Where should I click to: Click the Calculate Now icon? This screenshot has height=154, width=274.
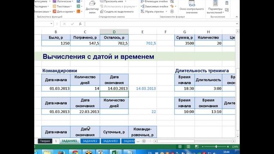point(227,3)
